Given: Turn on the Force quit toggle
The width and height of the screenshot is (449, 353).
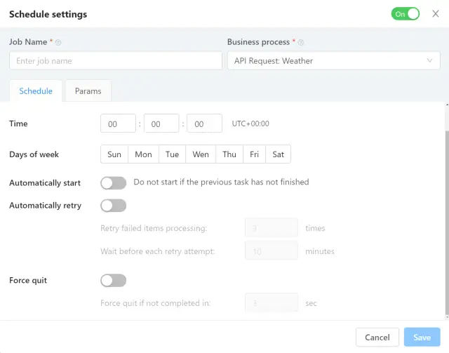Looking at the screenshot, I should coord(113,280).
